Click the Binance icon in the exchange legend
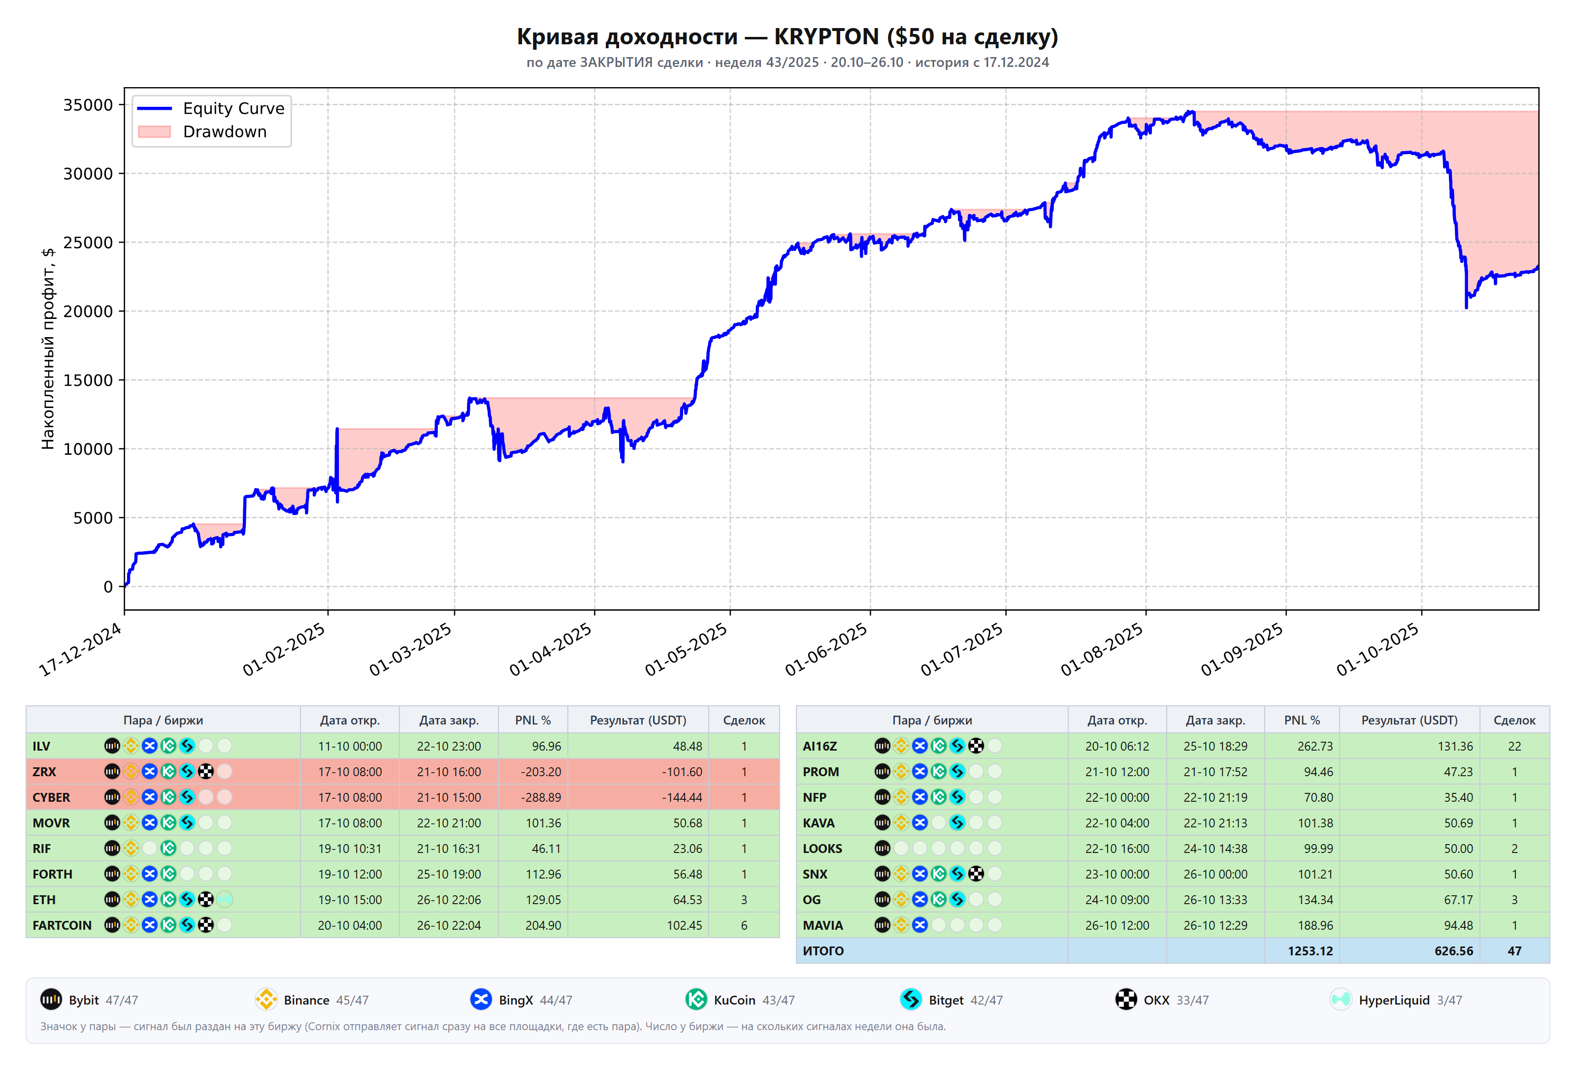The image size is (1576, 1071). tap(266, 999)
